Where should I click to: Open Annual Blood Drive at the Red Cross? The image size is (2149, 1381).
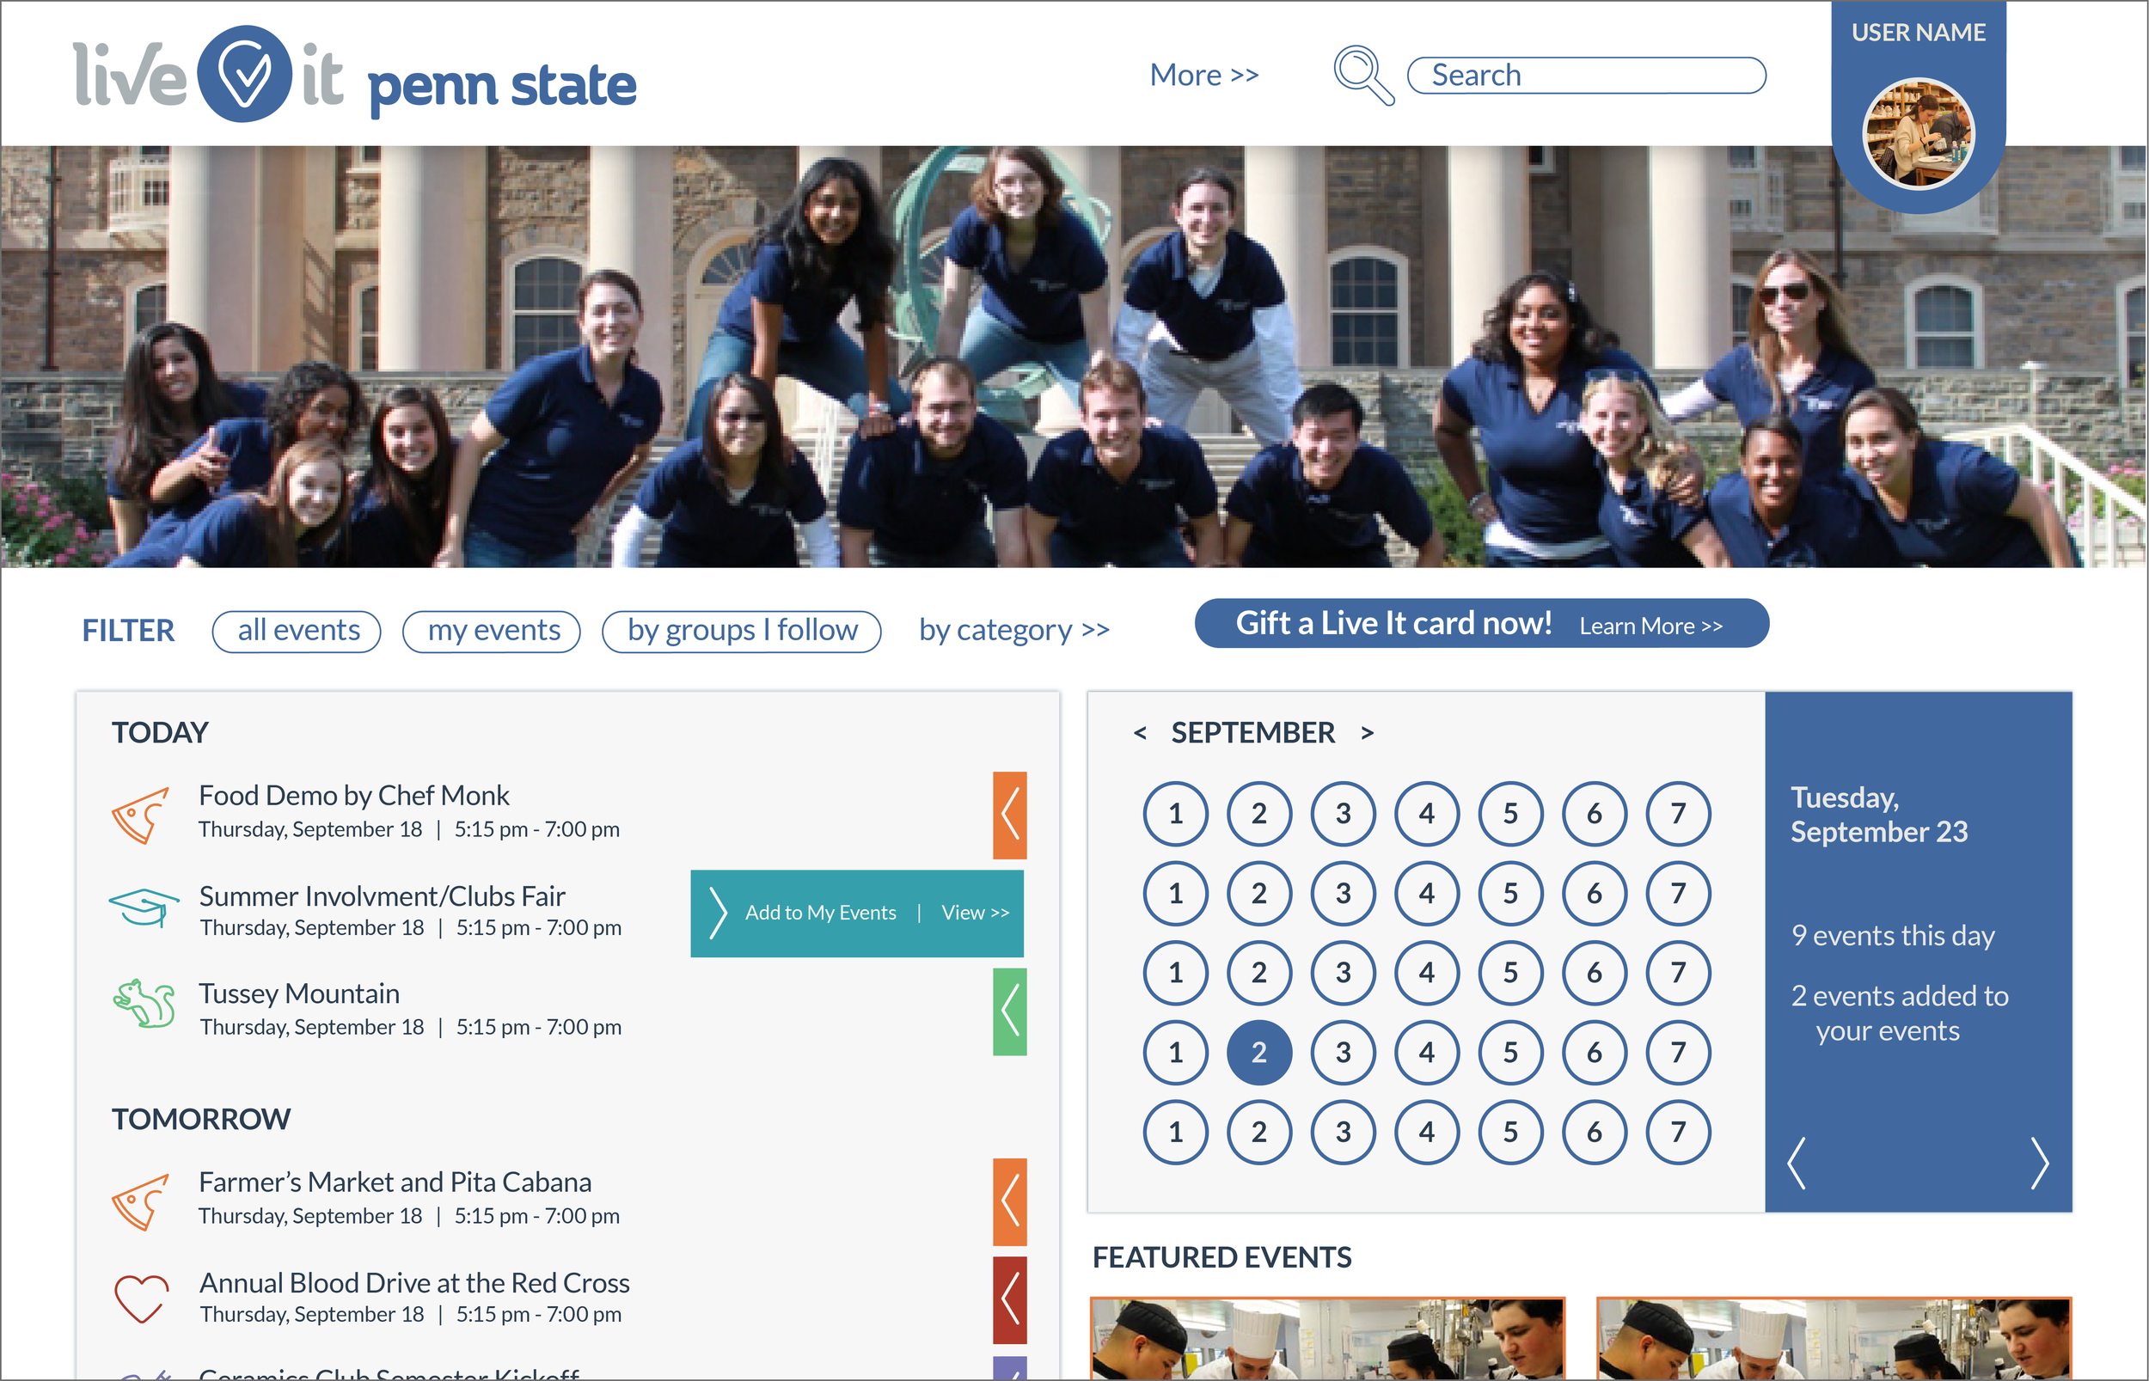(x=414, y=1283)
